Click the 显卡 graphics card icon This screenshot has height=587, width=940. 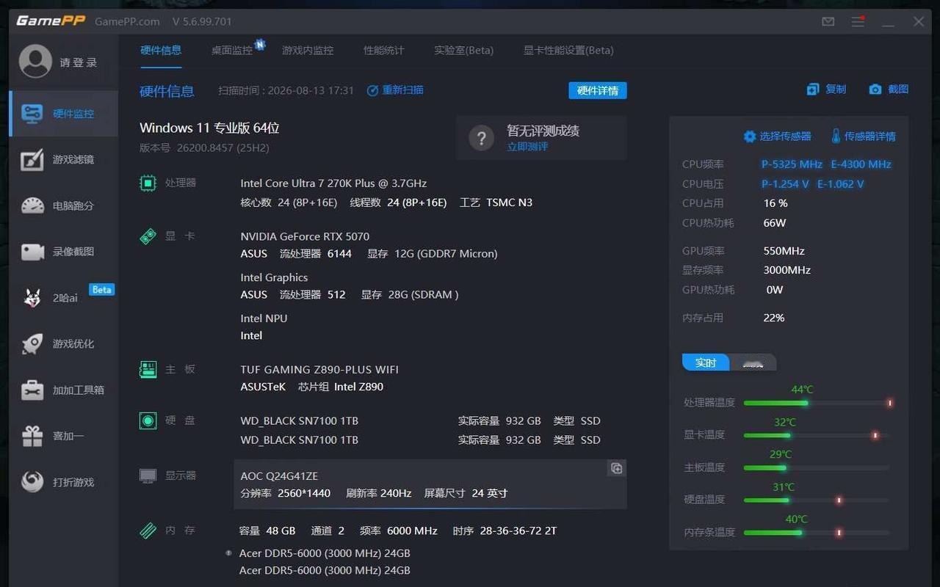coord(148,236)
